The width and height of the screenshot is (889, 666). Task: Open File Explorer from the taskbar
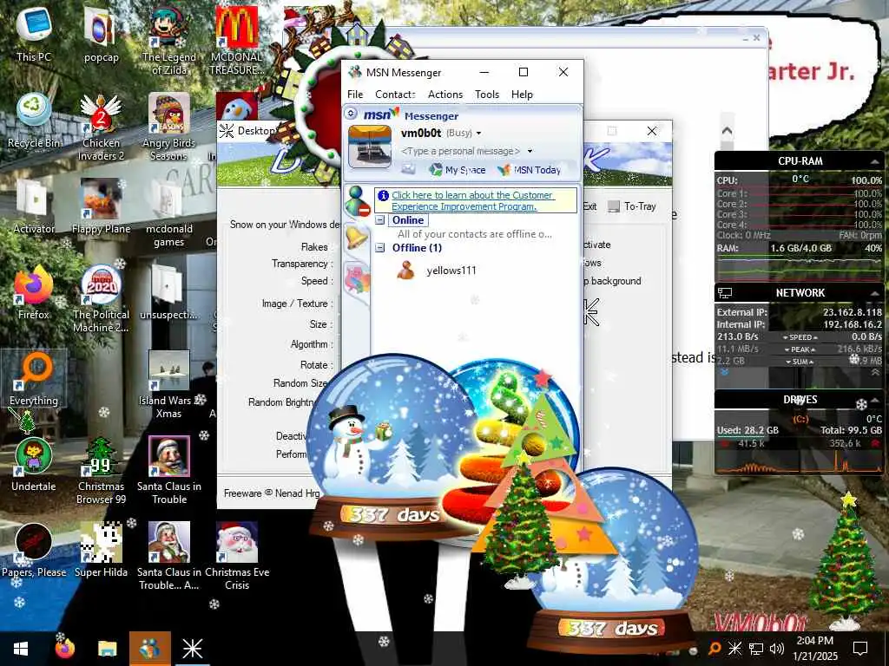(107, 649)
